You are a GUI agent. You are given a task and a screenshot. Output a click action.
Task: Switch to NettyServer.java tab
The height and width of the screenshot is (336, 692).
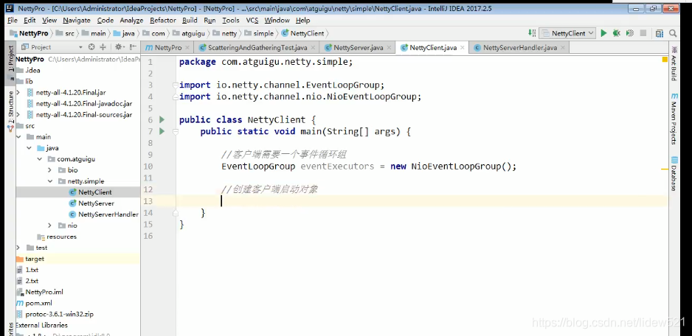tap(358, 48)
